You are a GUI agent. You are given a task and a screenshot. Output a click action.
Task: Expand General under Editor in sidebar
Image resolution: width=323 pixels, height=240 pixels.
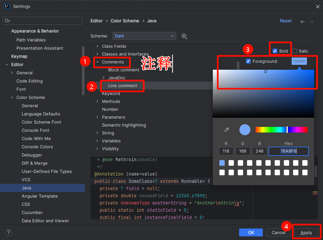pos(12,73)
